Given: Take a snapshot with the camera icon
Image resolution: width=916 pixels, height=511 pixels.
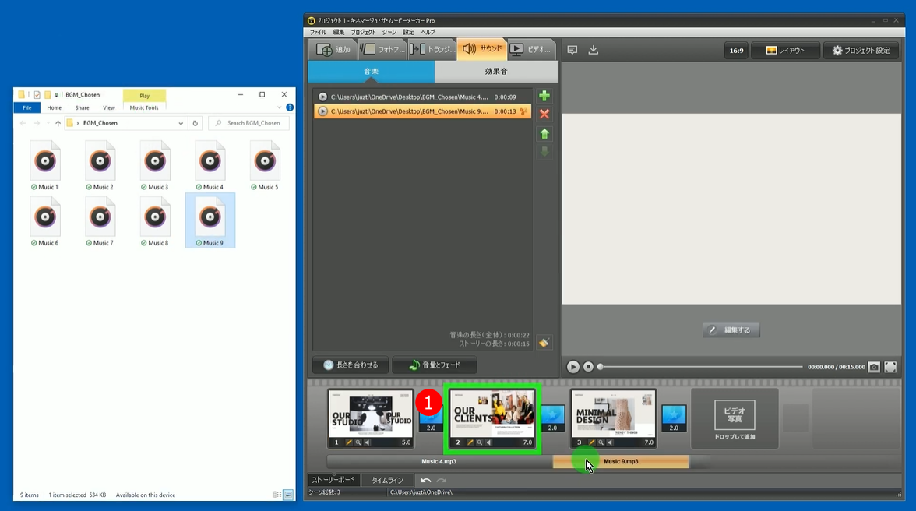Looking at the screenshot, I should 874,367.
